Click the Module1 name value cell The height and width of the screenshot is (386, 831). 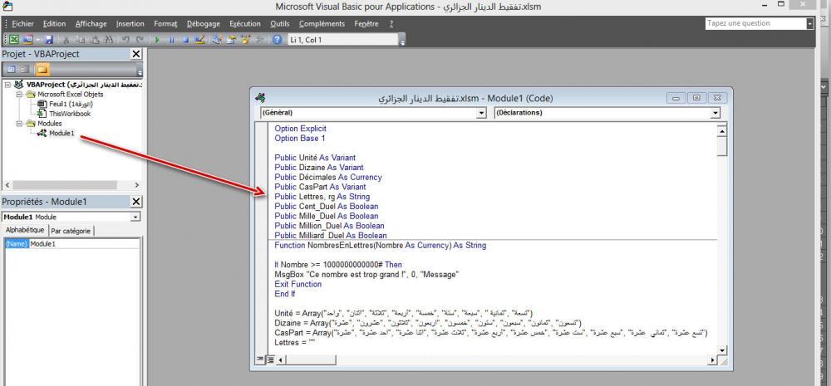point(84,244)
